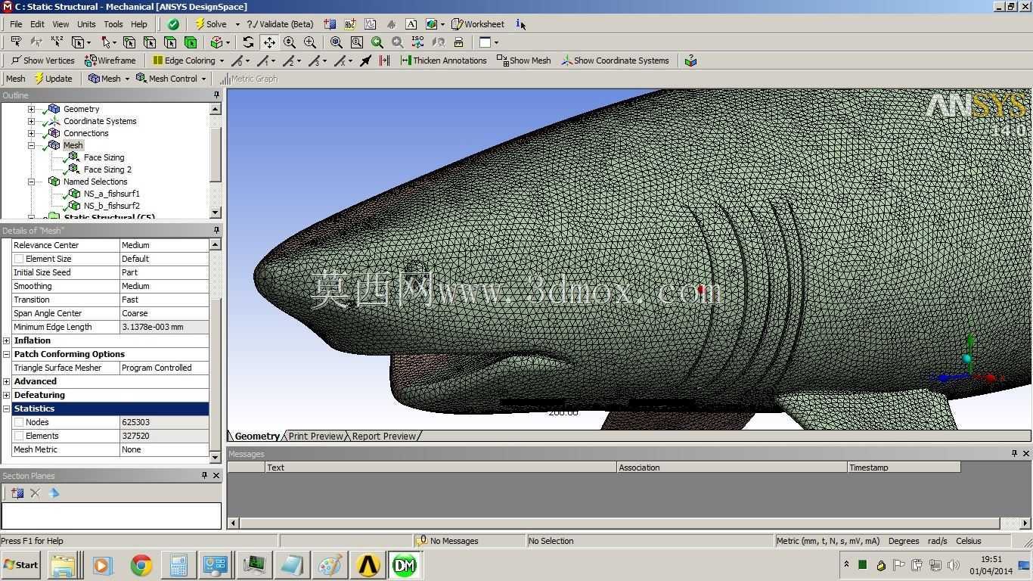Open Chrome from the taskbar
The height and width of the screenshot is (581, 1033).
[141, 565]
